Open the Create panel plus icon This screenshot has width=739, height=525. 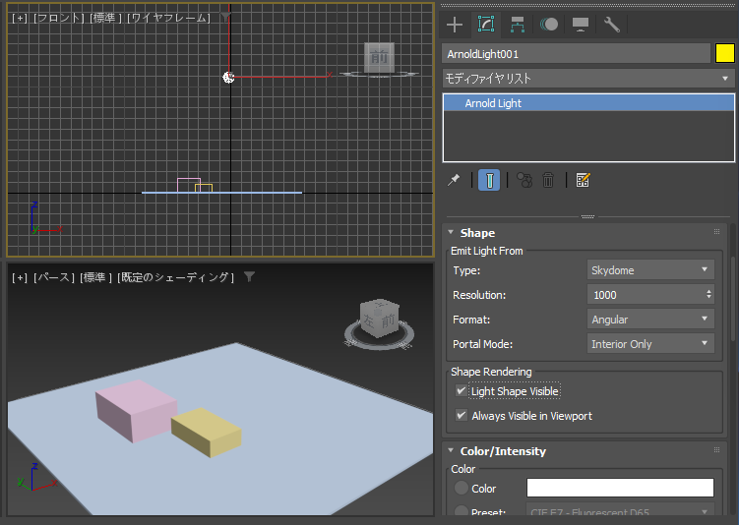tap(455, 25)
